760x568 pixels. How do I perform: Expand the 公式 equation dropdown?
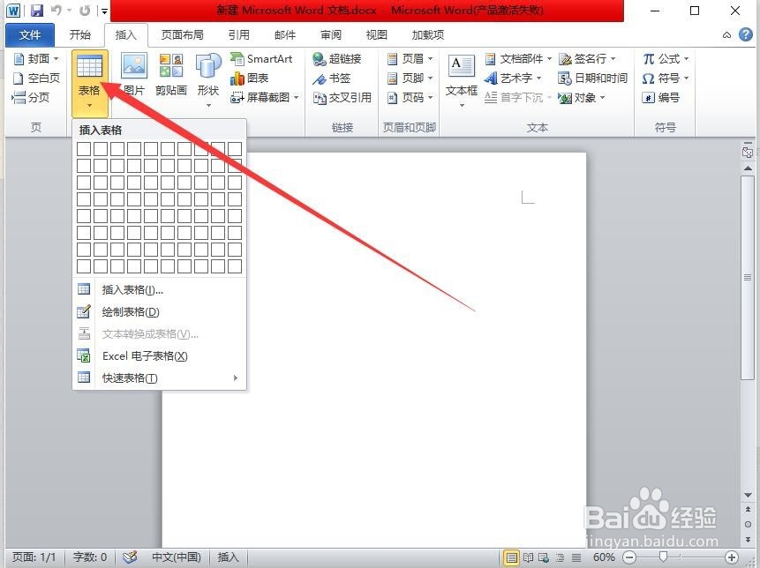687,58
